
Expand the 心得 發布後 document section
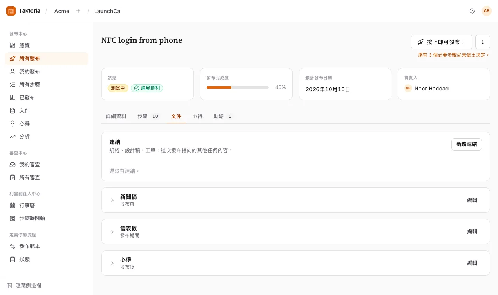[x=112, y=263]
